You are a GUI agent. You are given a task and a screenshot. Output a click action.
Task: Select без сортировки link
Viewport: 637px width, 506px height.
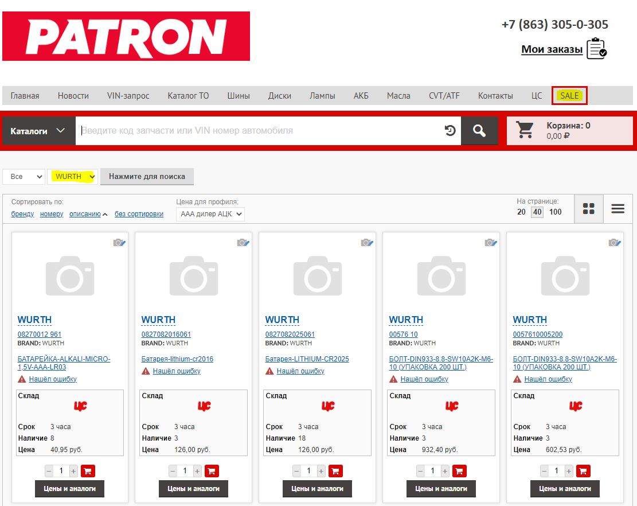[x=139, y=214]
